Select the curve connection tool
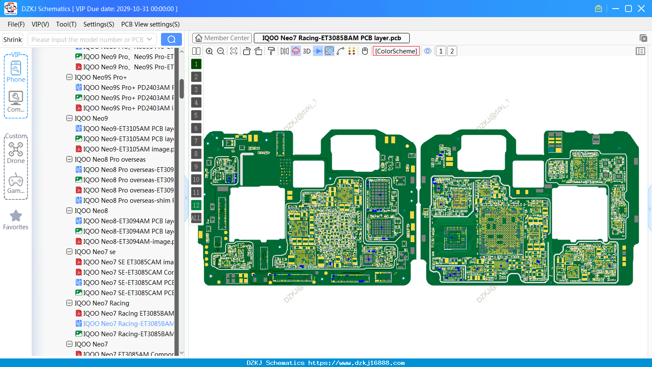Viewport: 652px width, 367px height. [x=340, y=51]
